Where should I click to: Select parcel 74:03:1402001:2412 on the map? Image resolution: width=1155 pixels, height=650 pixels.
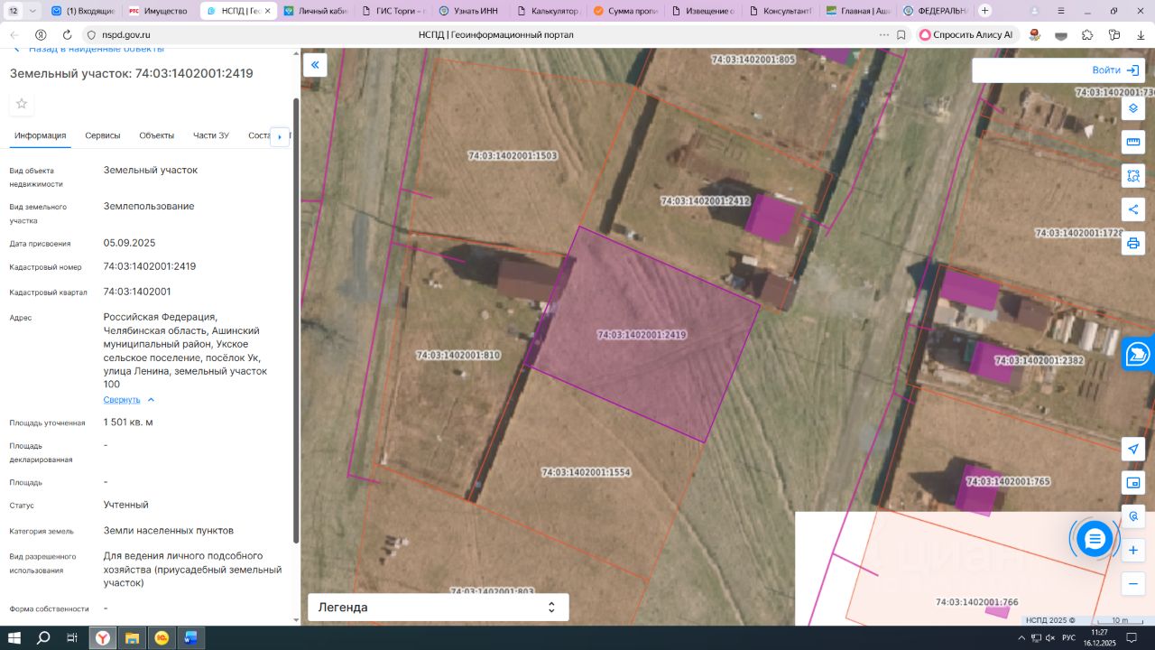(x=705, y=201)
